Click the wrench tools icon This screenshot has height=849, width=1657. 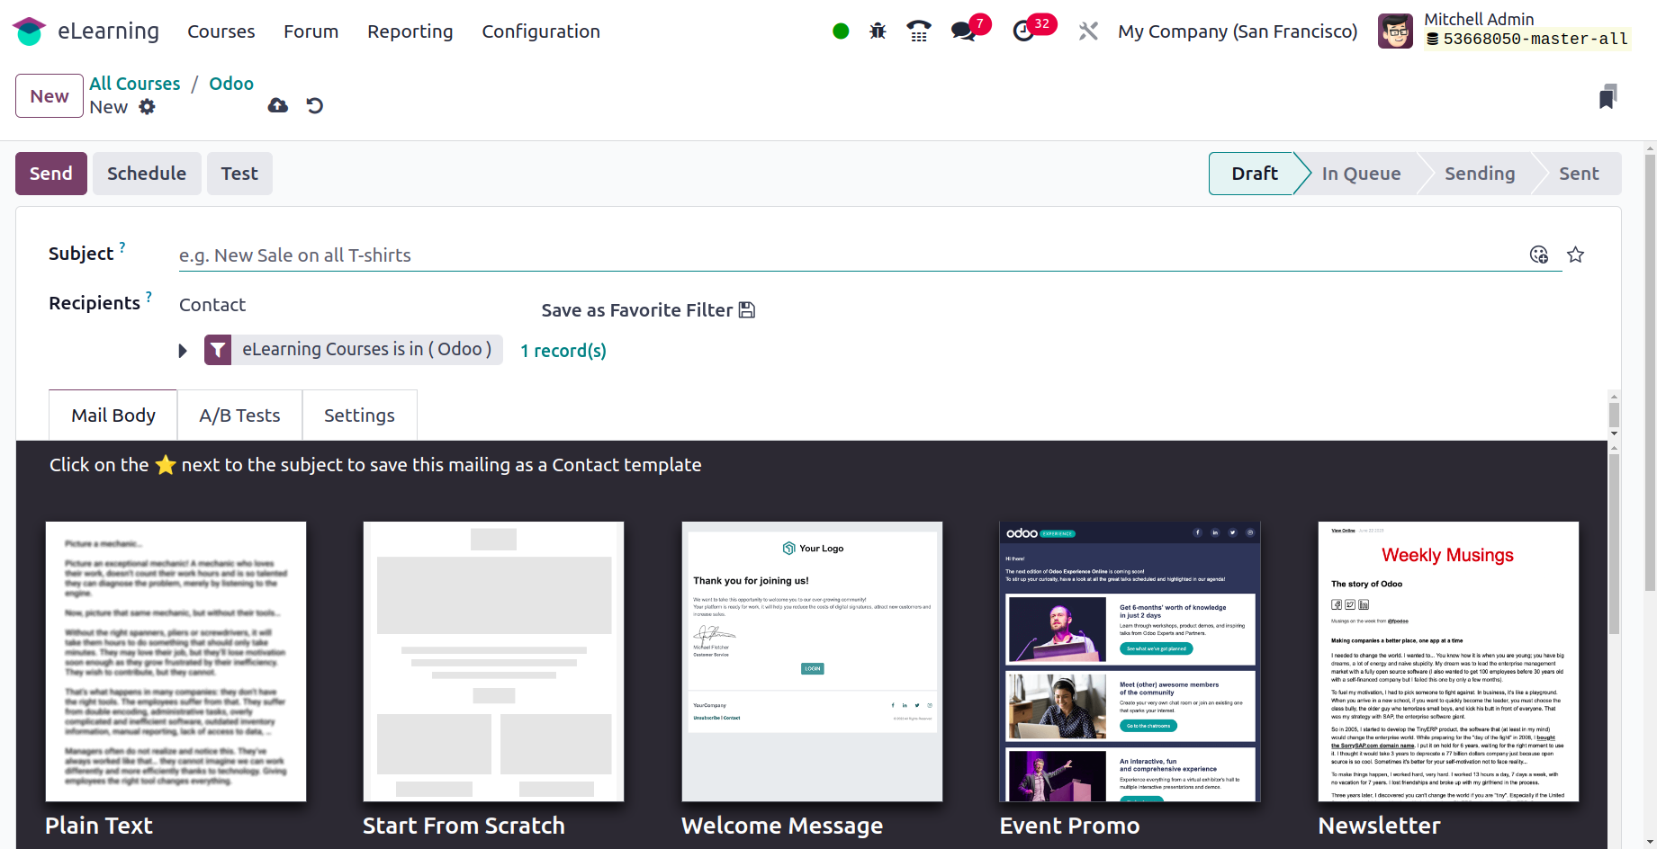click(1088, 31)
